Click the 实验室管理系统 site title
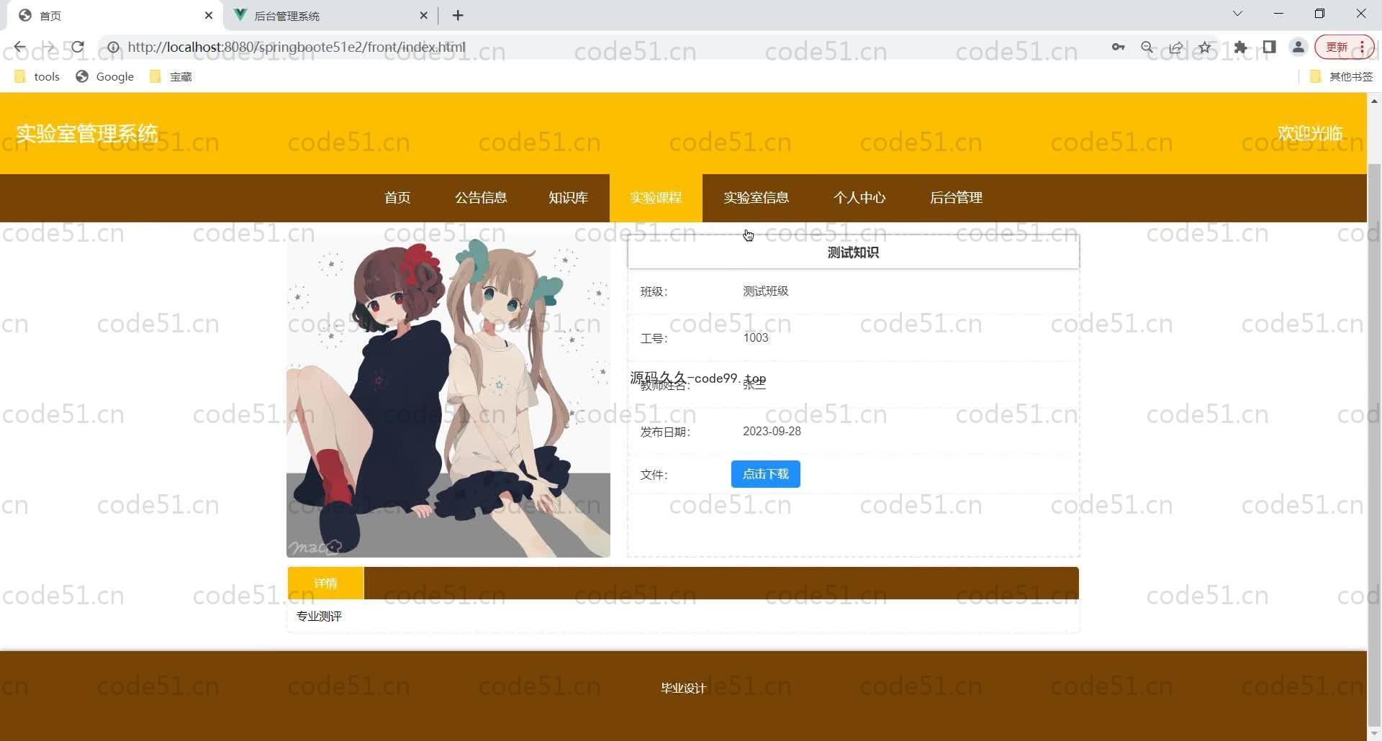This screenshot has height=741, width=1382. coord(87,133)
